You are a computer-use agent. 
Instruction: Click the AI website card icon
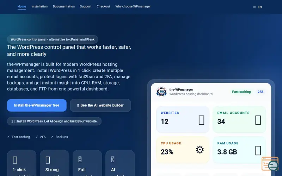point(113,159)
